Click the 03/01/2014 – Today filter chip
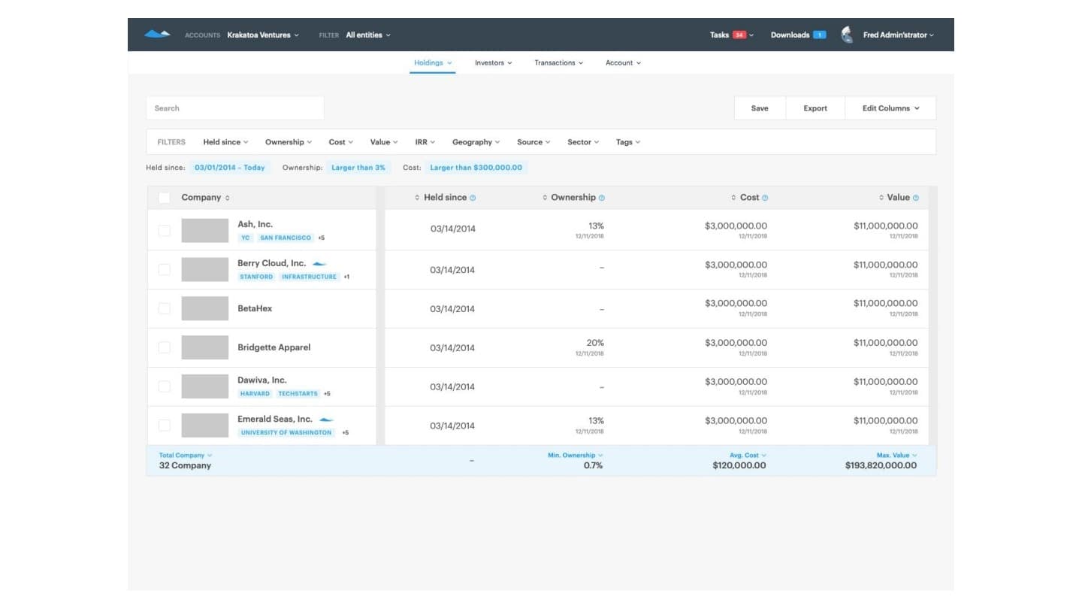The height and width of the screenshot is (609, 1082). pos(230,168)
